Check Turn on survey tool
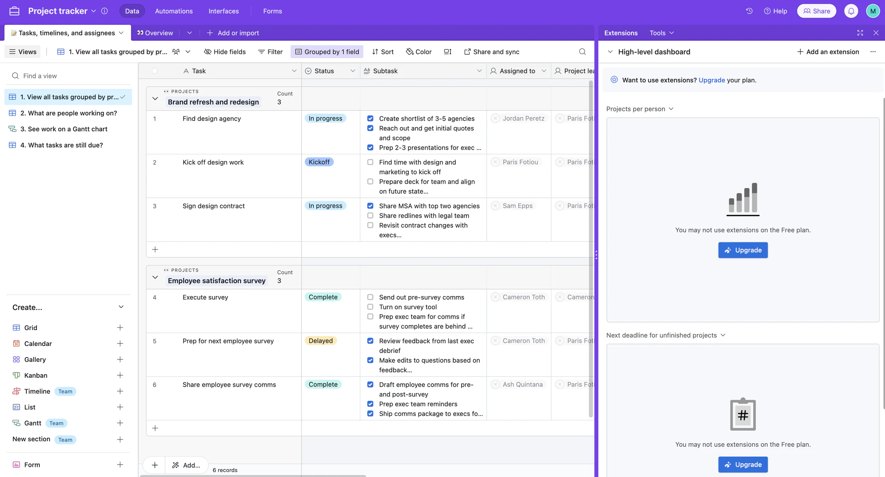The image size is (885, 477). pyautogui.click(x=370, y=307)
